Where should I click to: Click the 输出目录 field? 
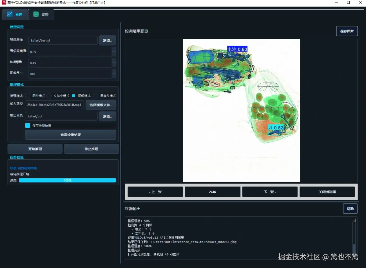tap(61, 116)
